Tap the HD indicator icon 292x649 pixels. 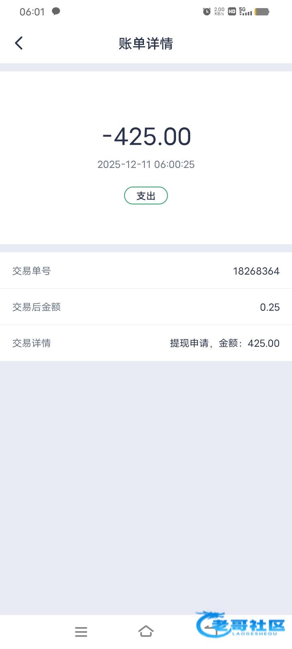(232, 11)
